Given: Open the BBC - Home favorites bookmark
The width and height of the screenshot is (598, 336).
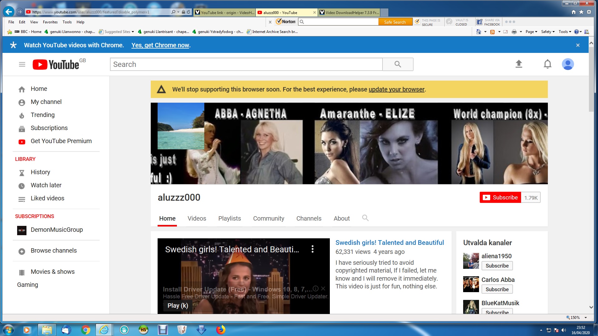Looking at the screenshot, I should 28,32.
